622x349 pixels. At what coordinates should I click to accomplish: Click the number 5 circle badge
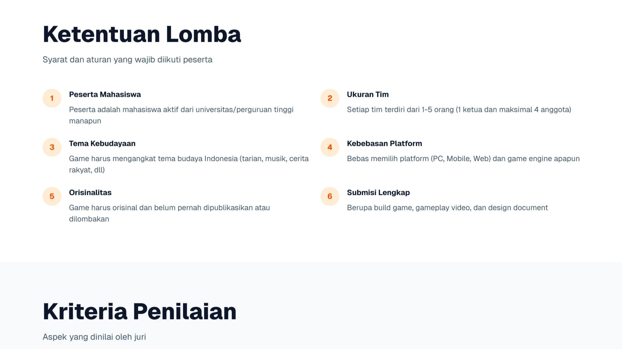pos(52,197)
